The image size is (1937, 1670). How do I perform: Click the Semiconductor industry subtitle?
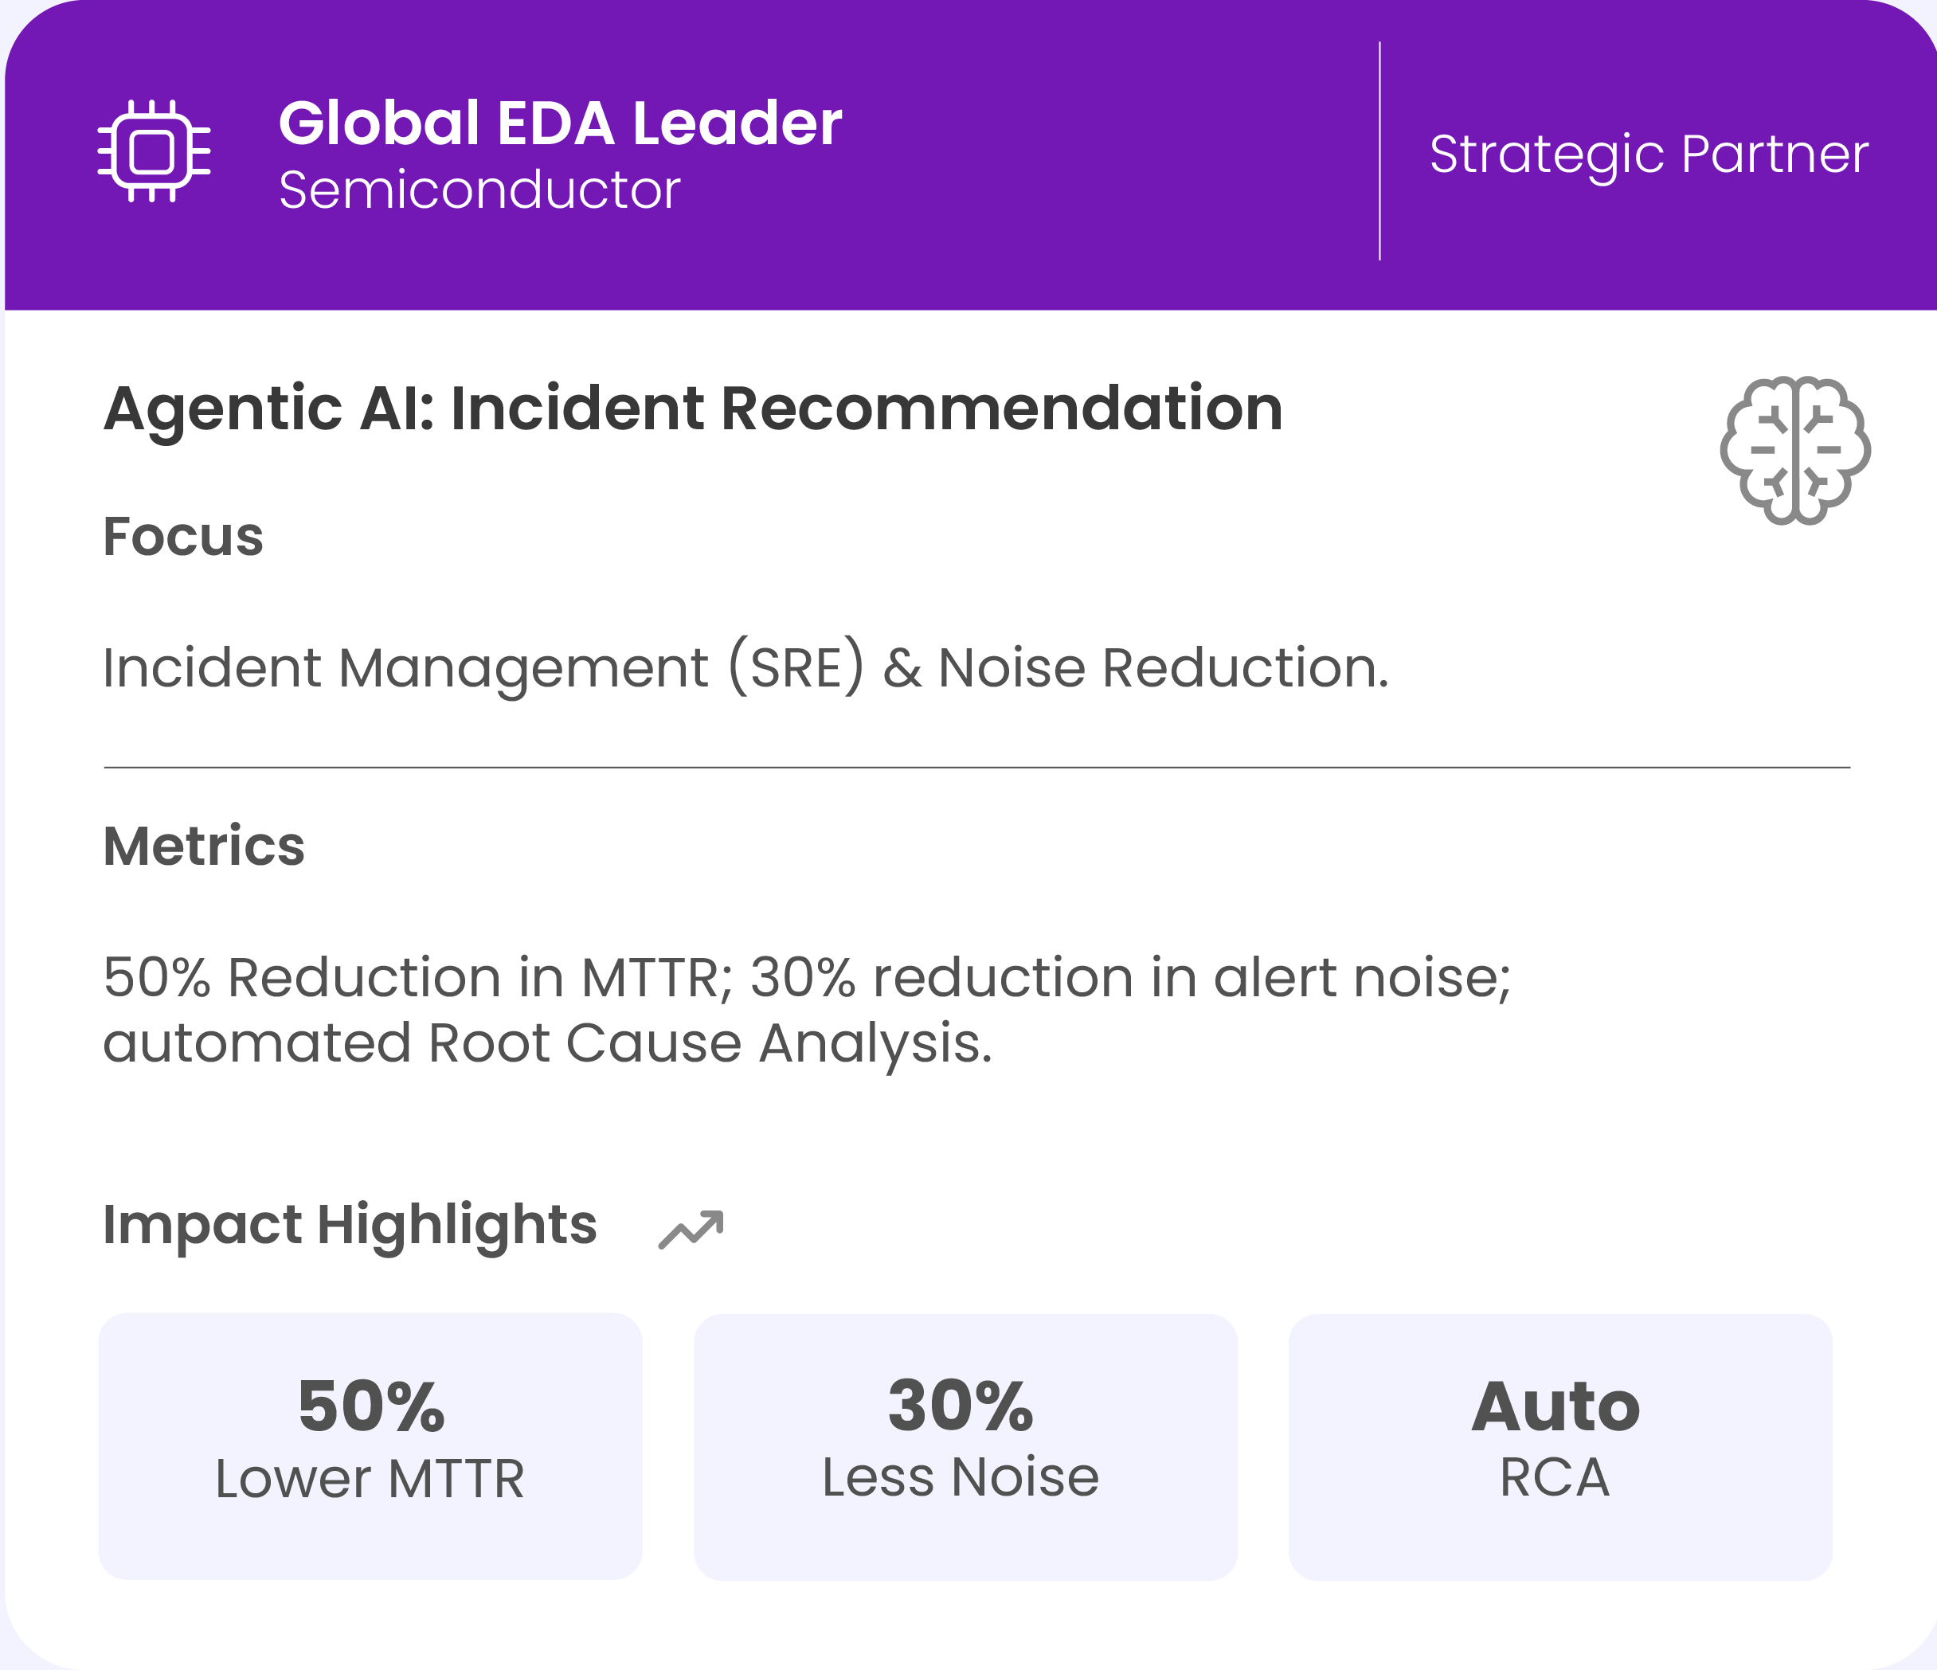(479, 190)
